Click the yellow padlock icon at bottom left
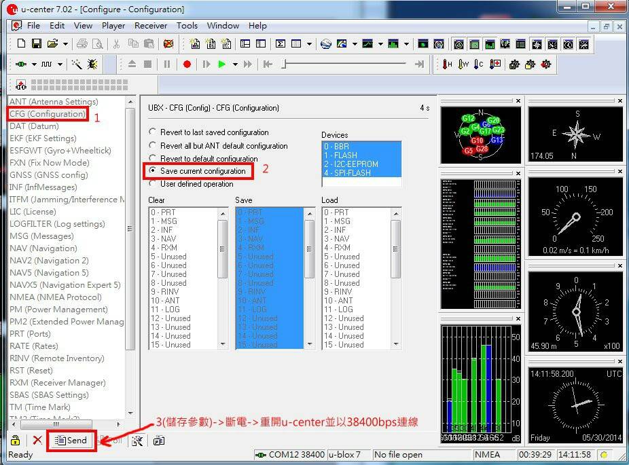The height and width of the screenshot is (465, 629). [16, 441]
